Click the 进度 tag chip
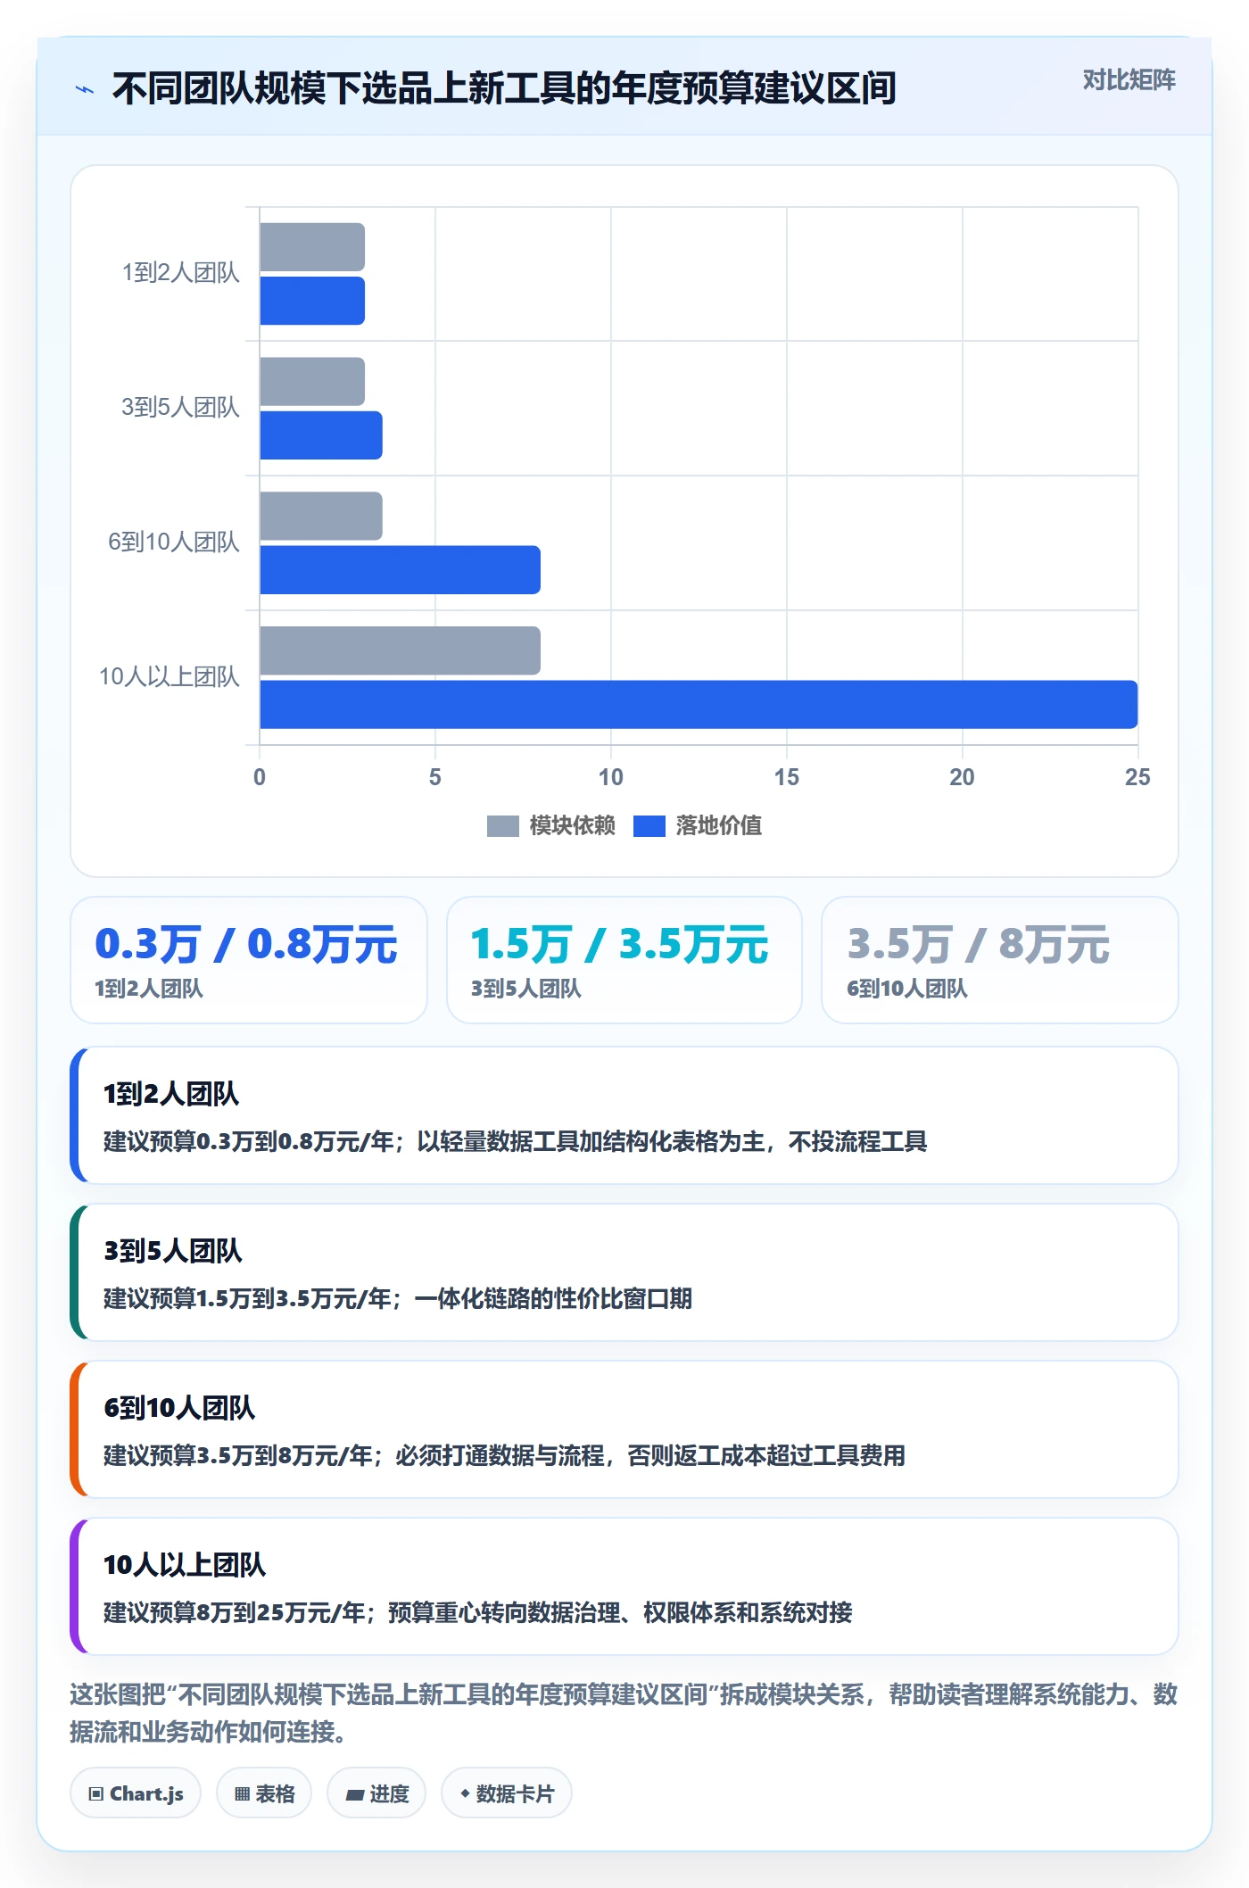1249x1888 pixels. coord(376,1793)
